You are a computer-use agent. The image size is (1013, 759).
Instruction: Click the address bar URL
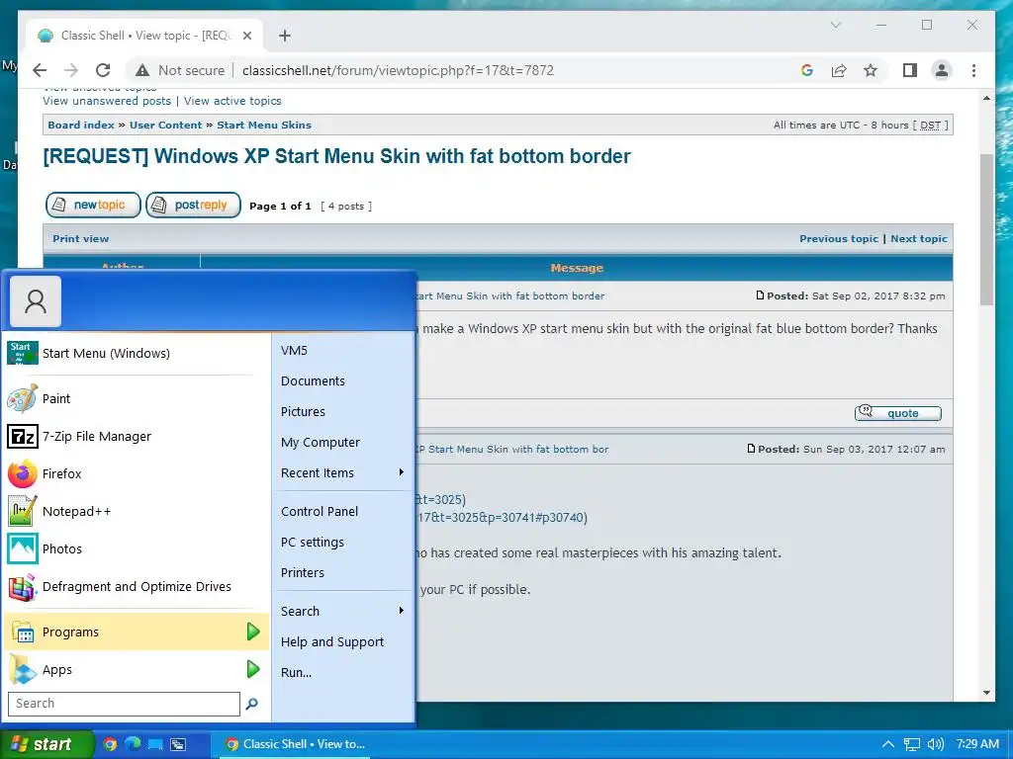pyautogui.click(x=398, y=70)
